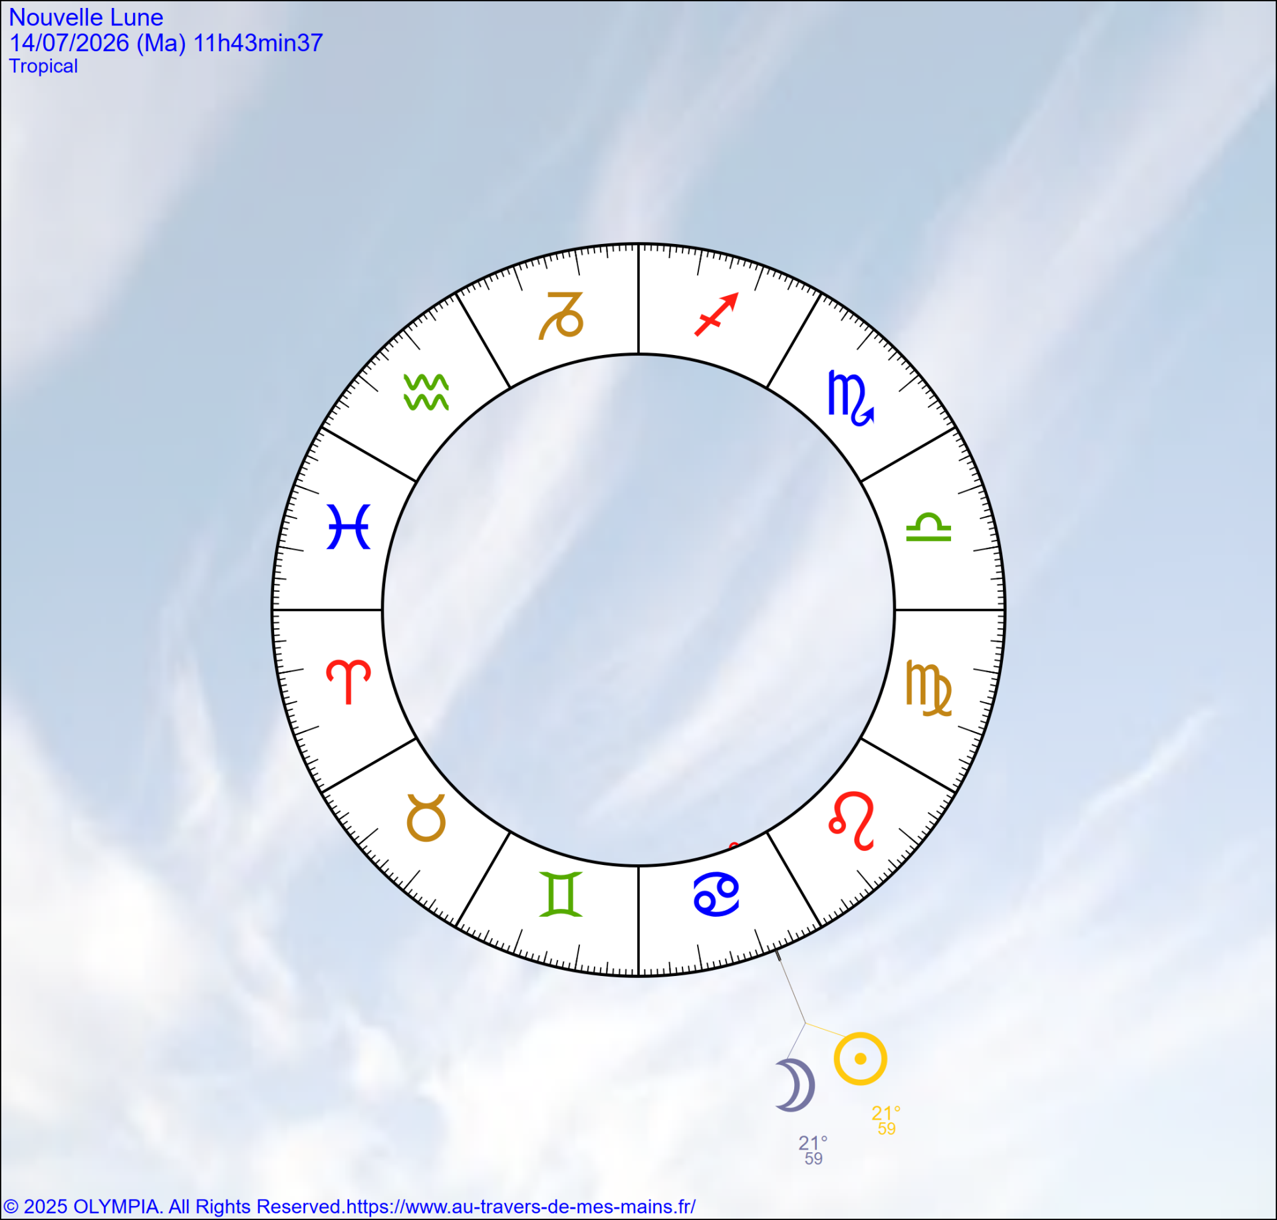Click the Capricorn zodiac symbol
This screenshot has height=1220, width=1277.
coord(561,315)
